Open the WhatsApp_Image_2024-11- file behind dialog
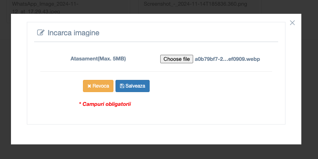The image size is (318, 159). click(45, 4)
